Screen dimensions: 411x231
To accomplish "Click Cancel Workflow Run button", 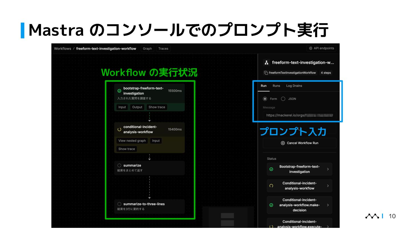I will click(299, 143).
